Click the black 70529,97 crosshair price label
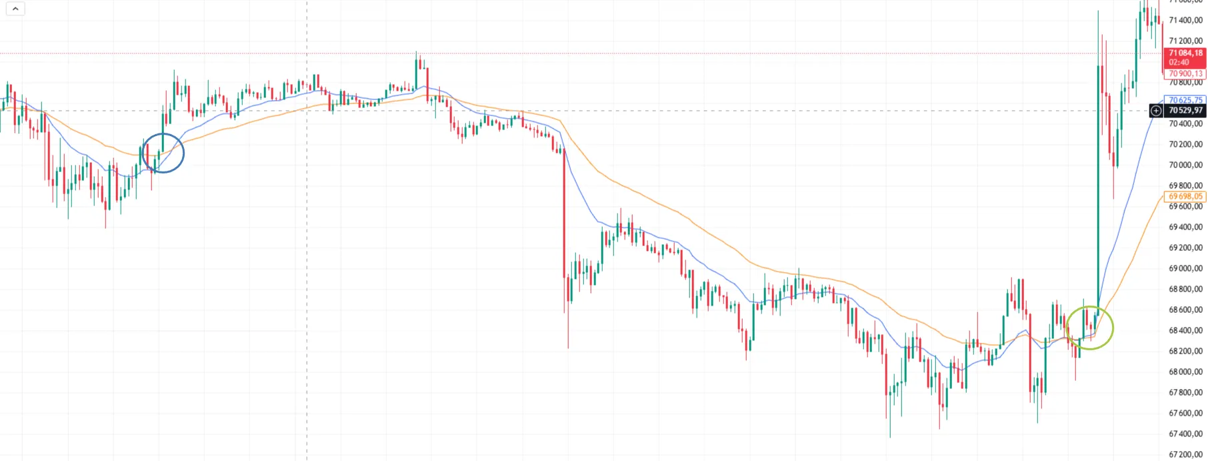Image resolution: width=1208 pixels, height=461 pixels. click(x=1186, y=111)
